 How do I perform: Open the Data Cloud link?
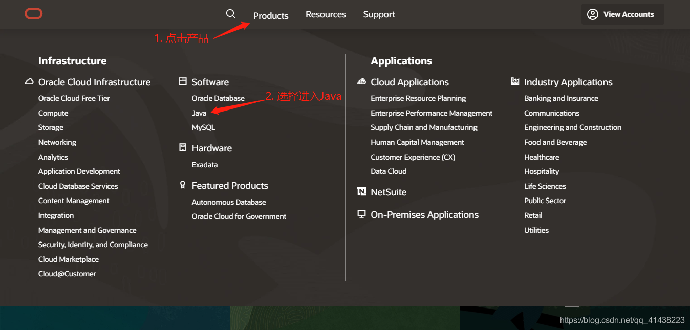pos(389,171)
